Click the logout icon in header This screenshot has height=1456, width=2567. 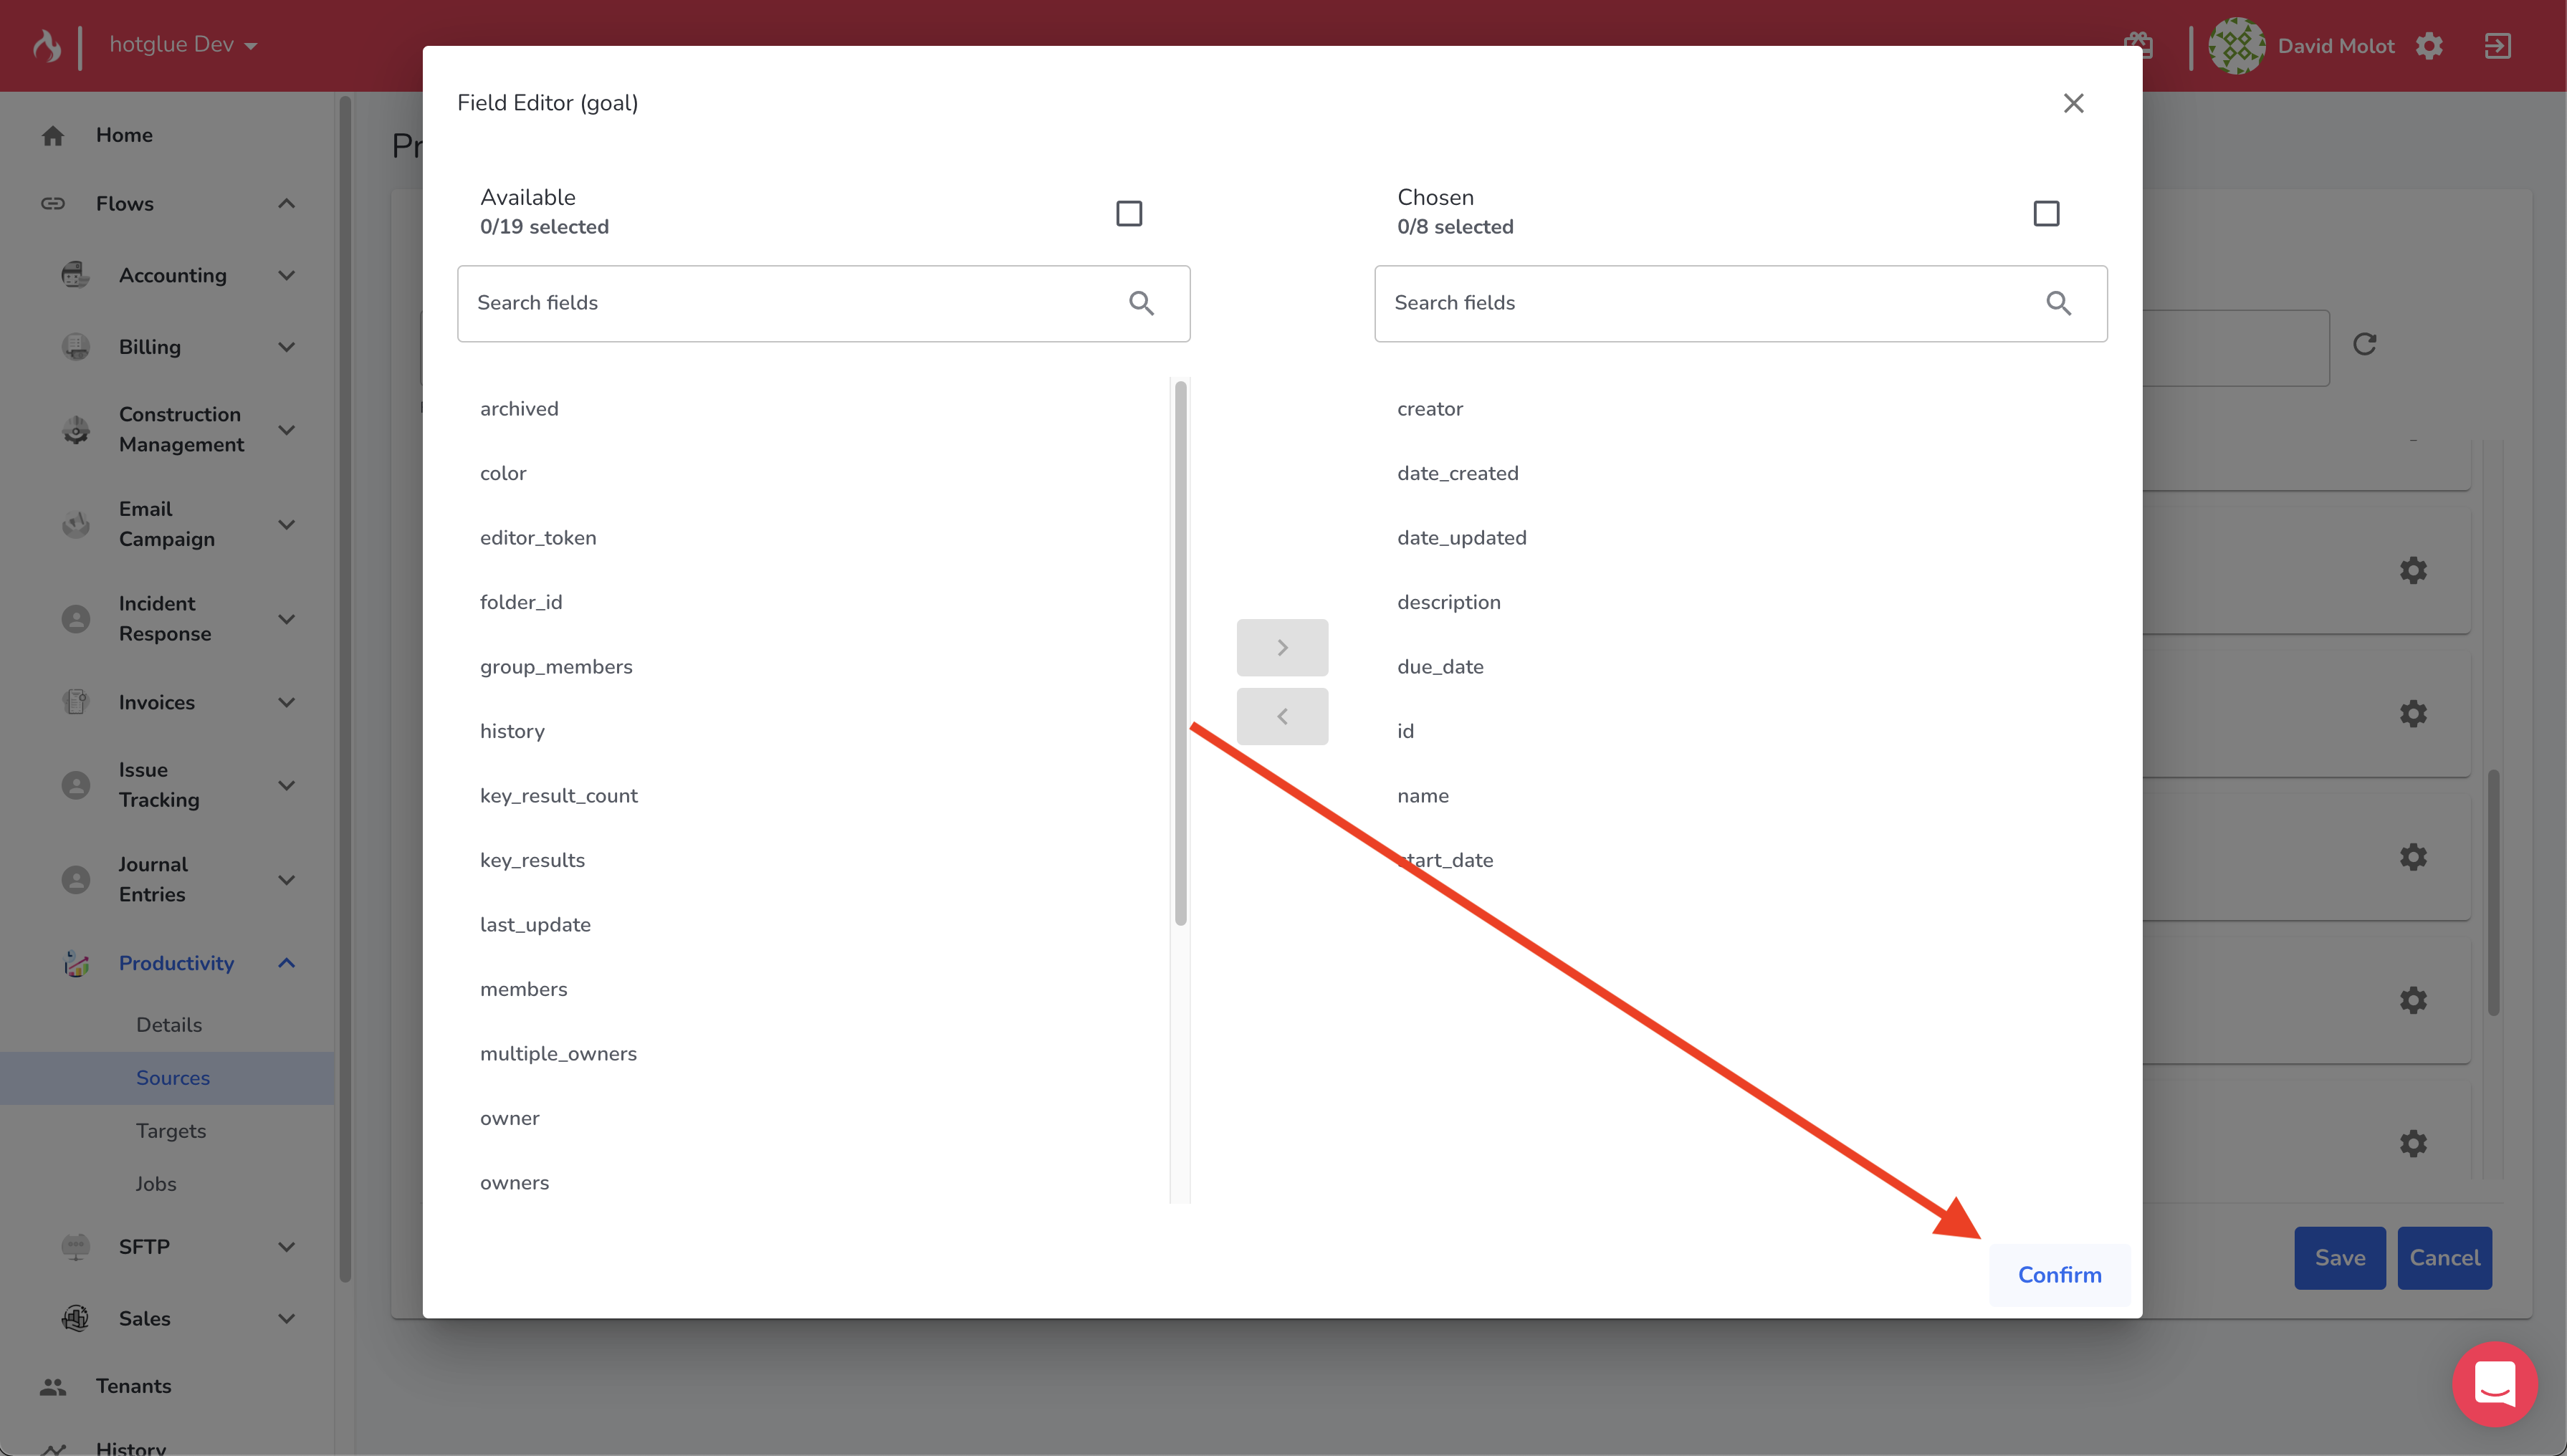(2497, 46)
